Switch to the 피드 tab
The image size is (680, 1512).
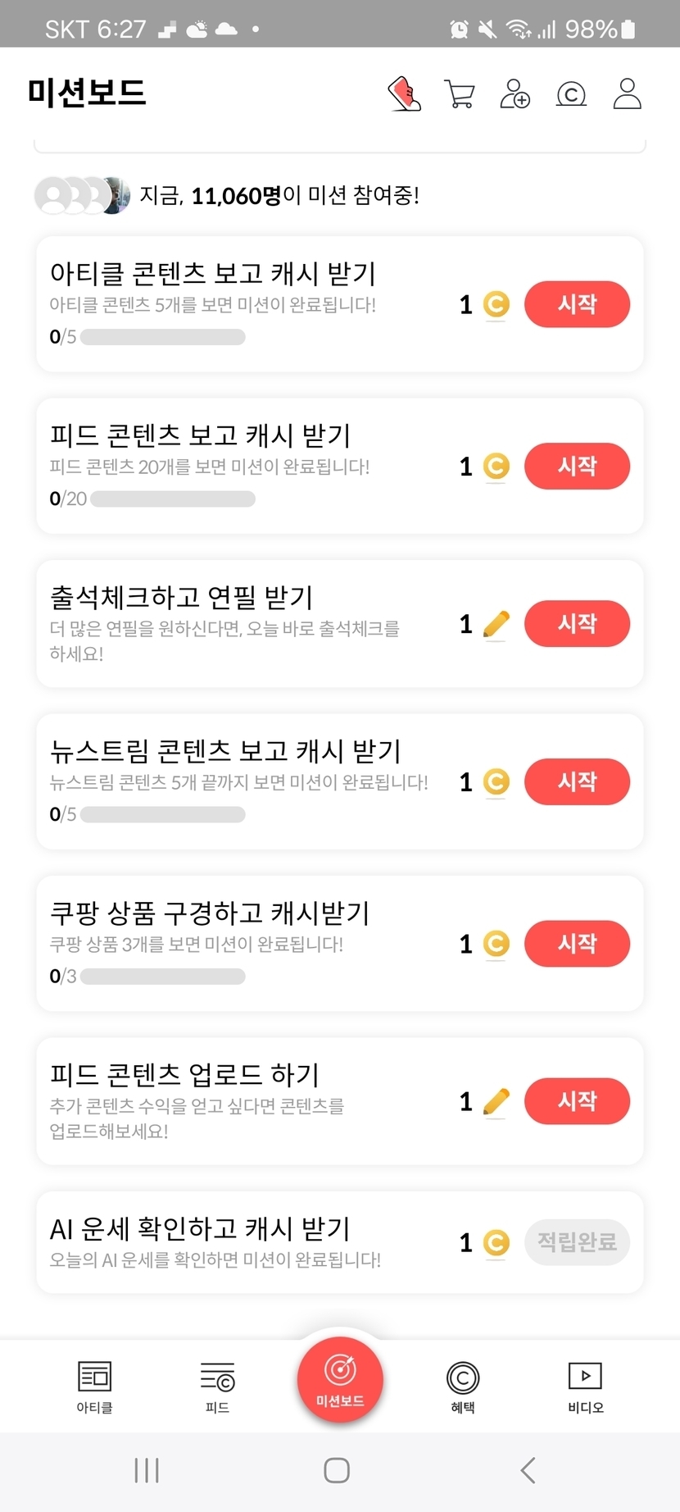(217, 1387)
